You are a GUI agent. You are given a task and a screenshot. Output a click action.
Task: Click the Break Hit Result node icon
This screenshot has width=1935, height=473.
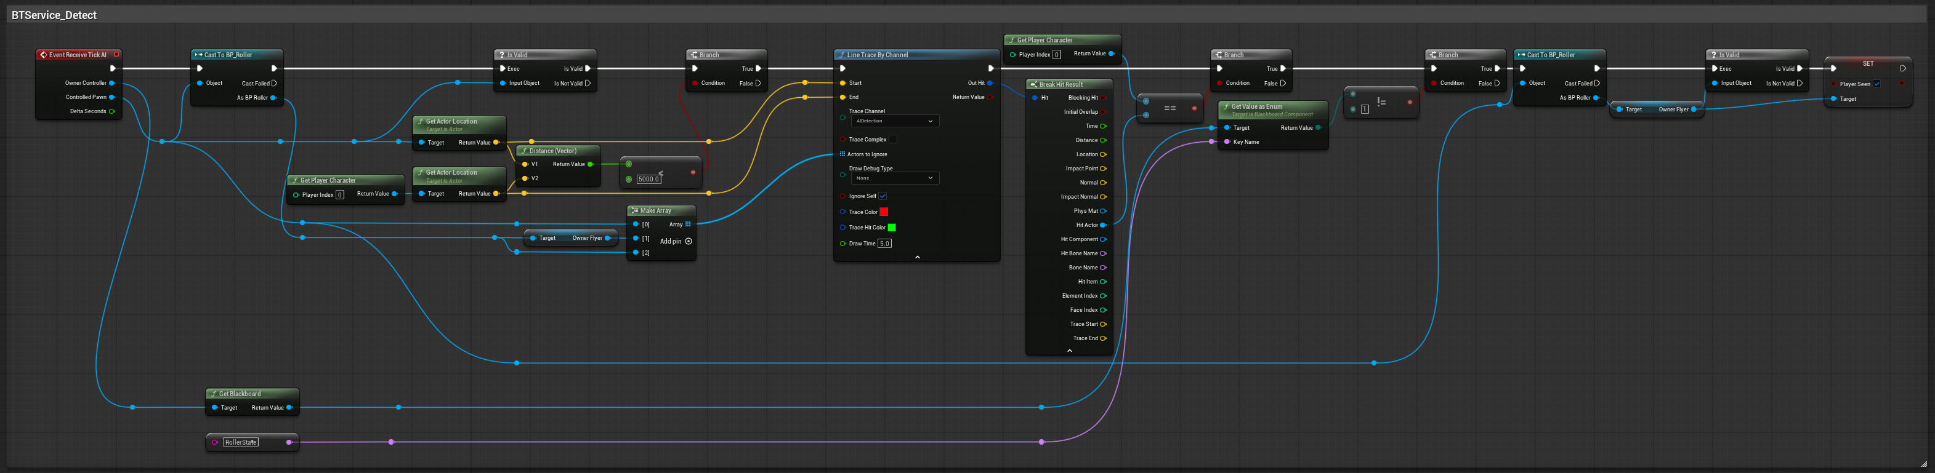1033,85
